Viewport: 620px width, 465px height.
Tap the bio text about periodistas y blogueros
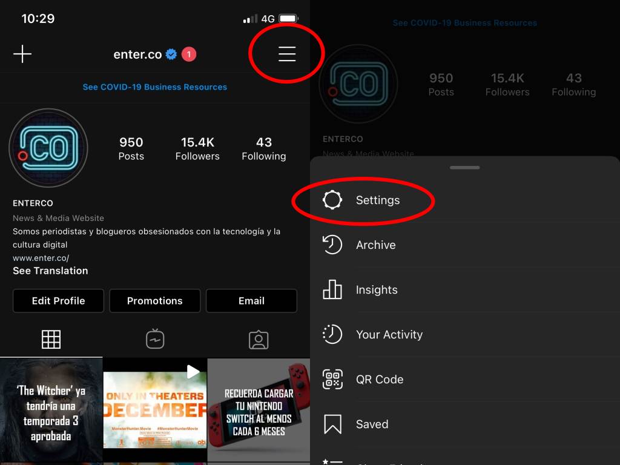pos(147,237)
